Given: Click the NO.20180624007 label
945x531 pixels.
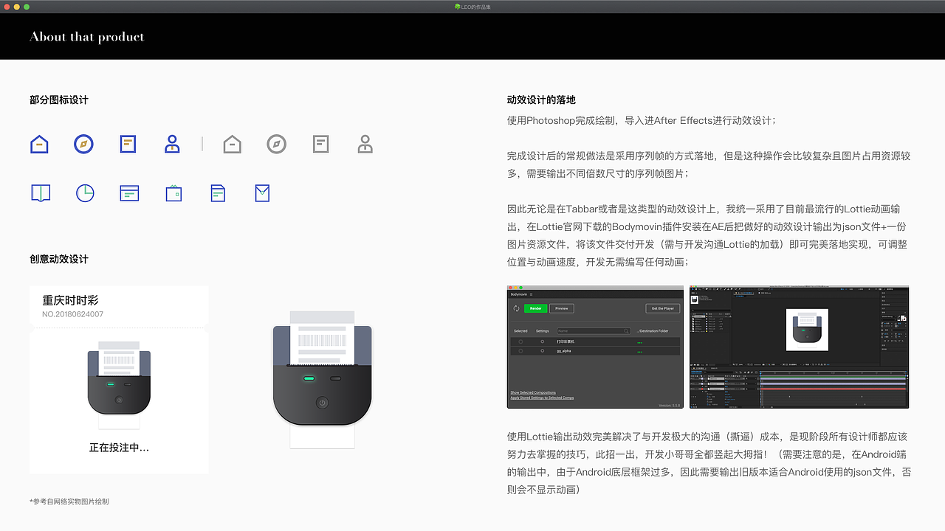Looking at the screenshot, I should (x=72, y=314).
